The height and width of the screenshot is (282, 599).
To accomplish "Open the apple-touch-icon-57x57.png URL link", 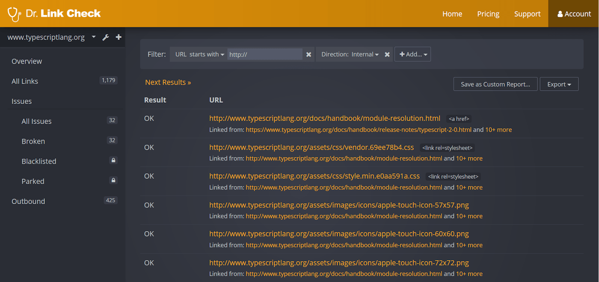I will coord(339,205).
